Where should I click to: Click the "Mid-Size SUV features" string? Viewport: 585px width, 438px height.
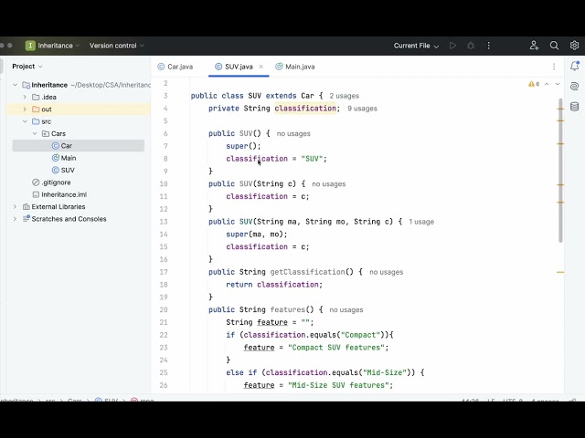pyautogui.click(x=338, y=385)
